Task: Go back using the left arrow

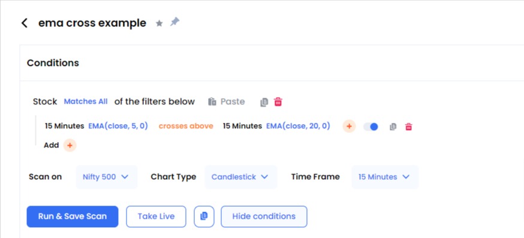Action: [25, 23]
